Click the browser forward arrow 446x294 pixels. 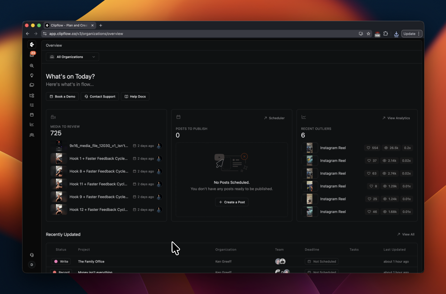[36, 34]
